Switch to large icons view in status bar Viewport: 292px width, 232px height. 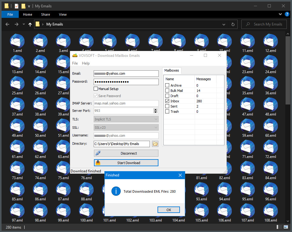tap(286, 227)
